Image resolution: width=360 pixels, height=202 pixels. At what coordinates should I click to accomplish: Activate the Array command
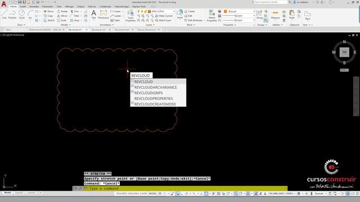click(x=75, y=20)
